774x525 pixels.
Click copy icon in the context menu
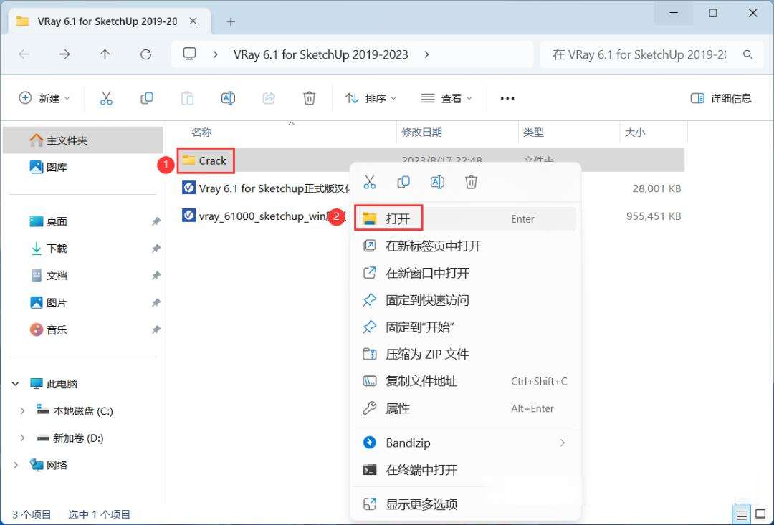tap(403, 182)
